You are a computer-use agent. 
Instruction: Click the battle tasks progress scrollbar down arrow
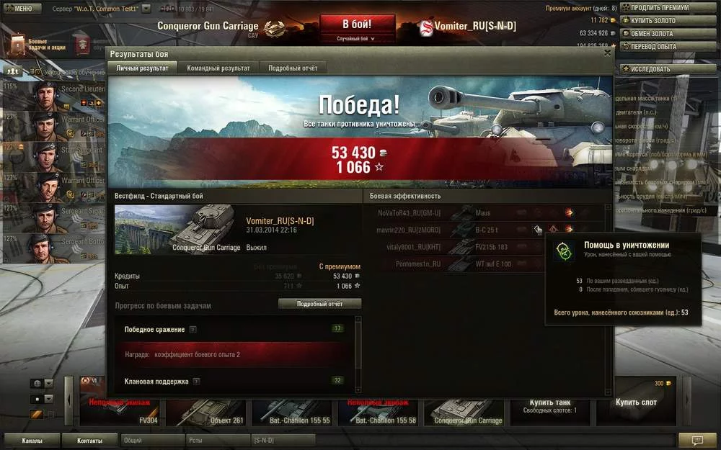358,390
